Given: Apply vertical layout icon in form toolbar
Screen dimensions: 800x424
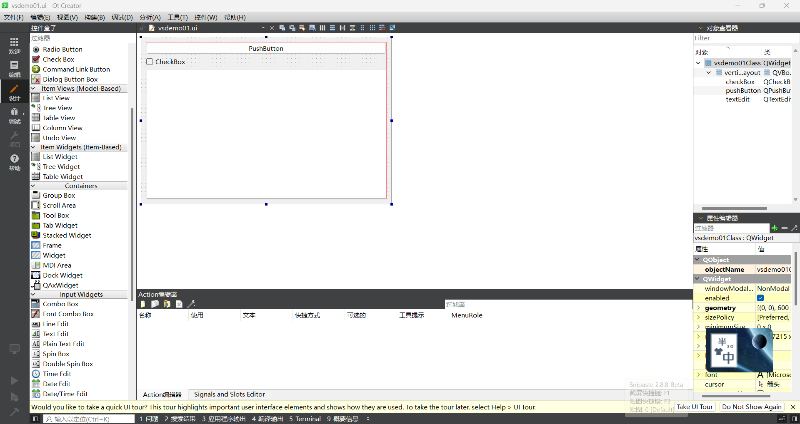Looking at the screenshot, I should 332,28.
